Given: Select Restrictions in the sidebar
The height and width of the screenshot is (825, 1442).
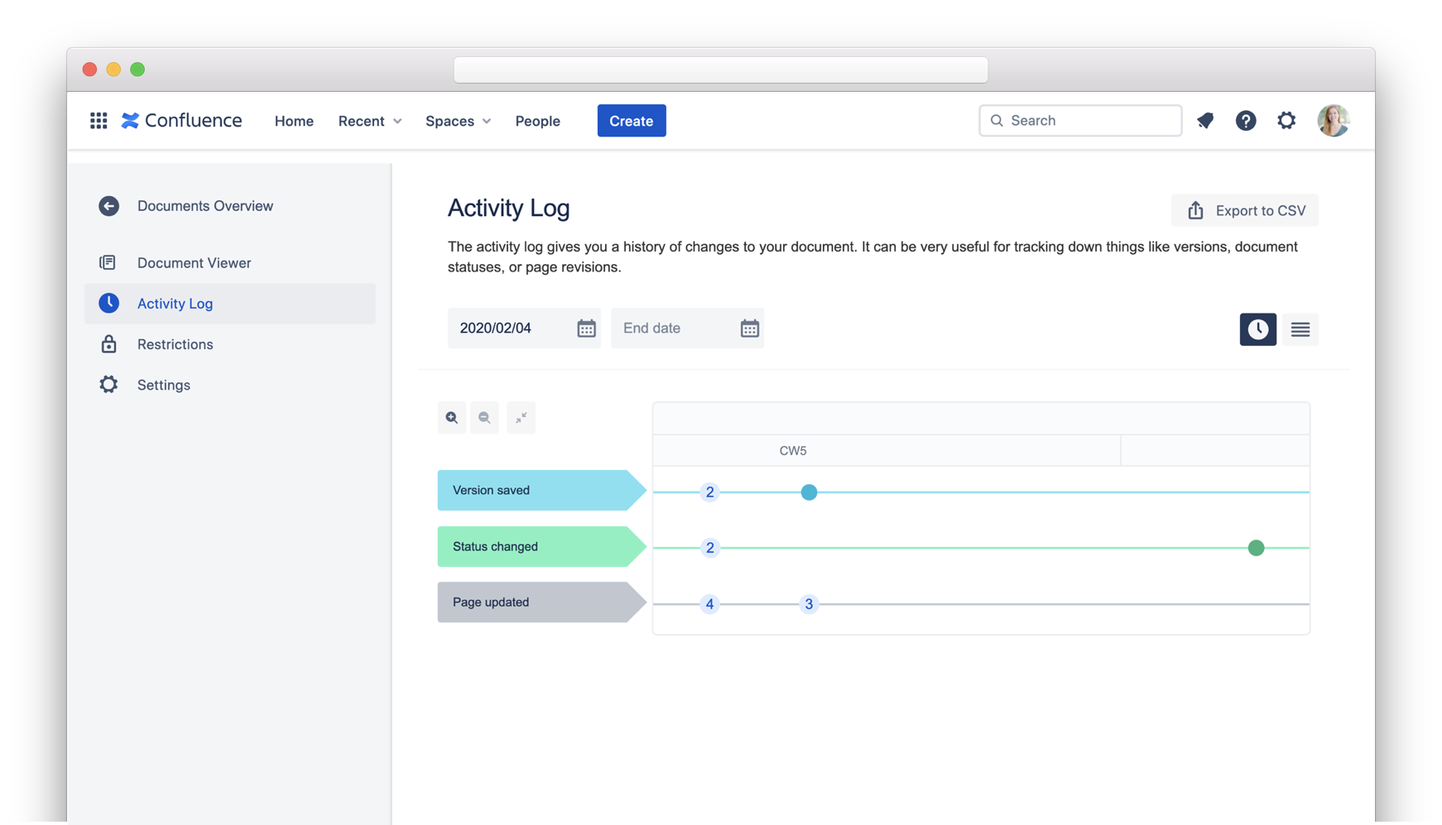Looking at the screenshot, I should [x=175, y=344].
